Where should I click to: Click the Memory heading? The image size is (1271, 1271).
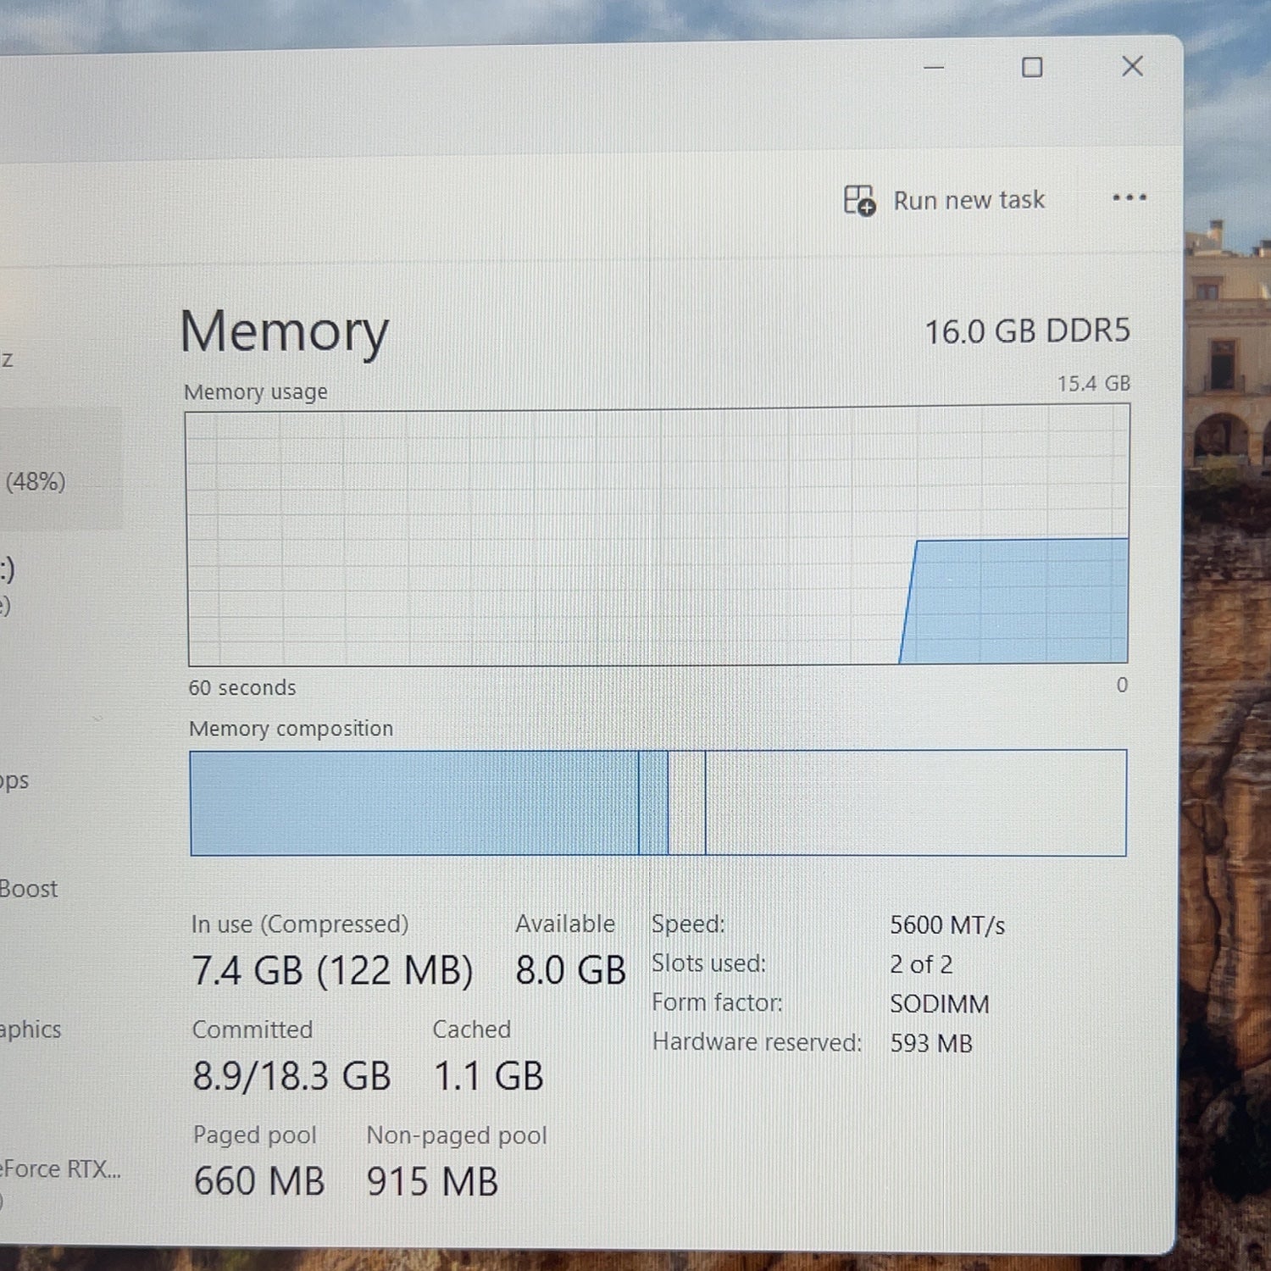click(x=285, y=333)
